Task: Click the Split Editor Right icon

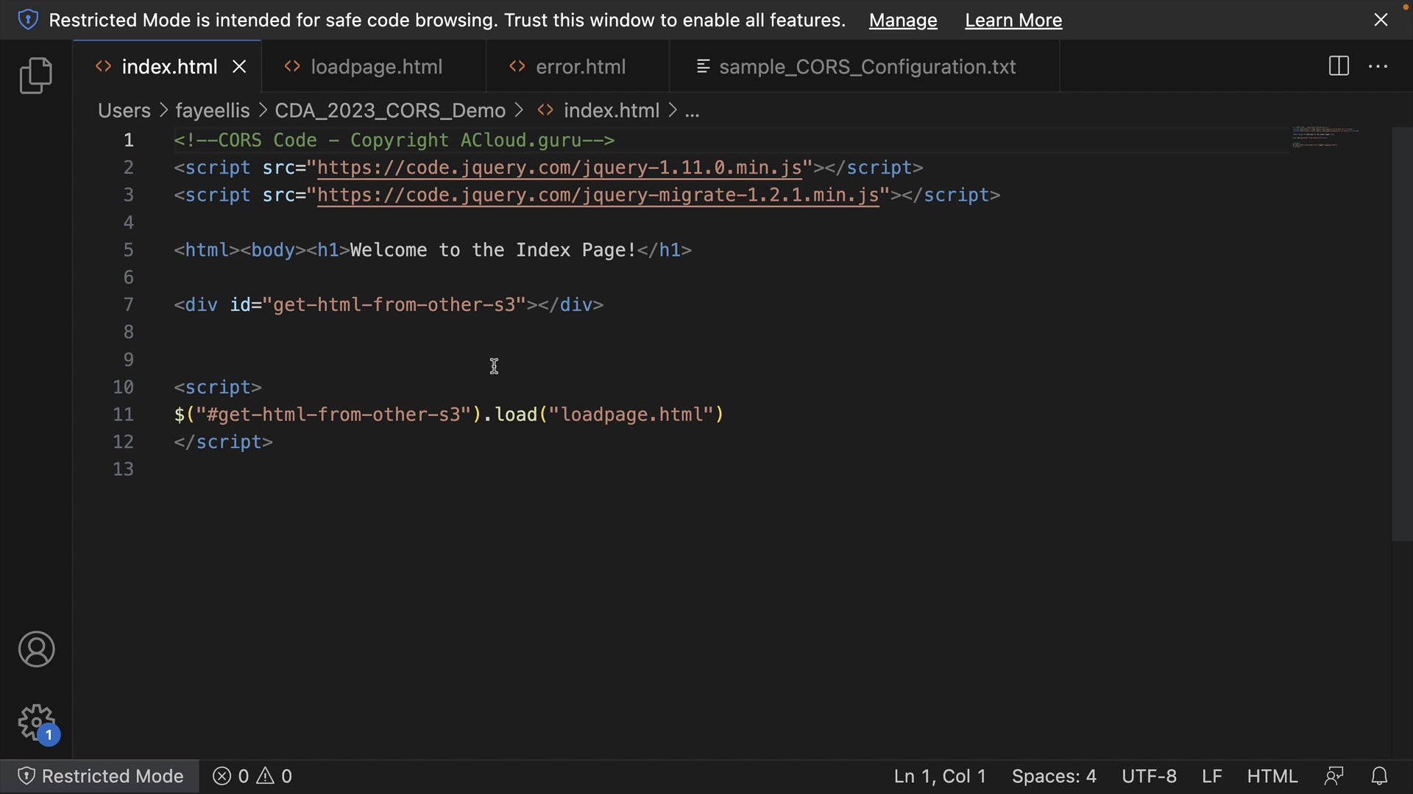Action: coord(1339,66)
